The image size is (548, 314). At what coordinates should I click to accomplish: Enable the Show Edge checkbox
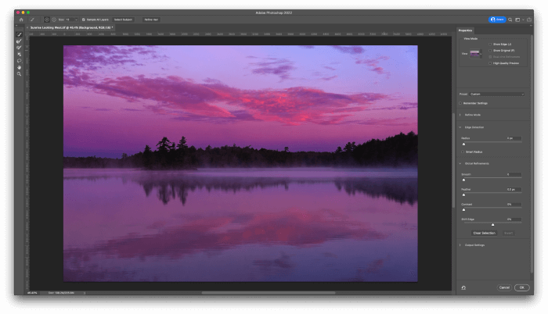[490, 45]
